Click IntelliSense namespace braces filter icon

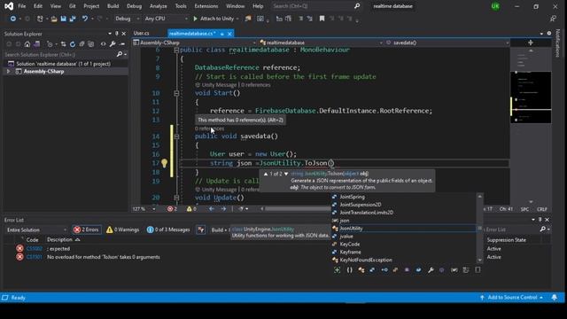[x=349, y=269]
